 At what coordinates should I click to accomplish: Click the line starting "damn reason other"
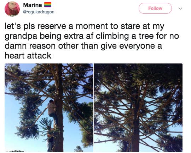tap(83, 46)
